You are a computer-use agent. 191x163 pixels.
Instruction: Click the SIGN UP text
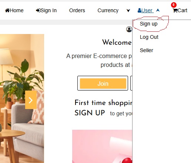tap(90, 113)
